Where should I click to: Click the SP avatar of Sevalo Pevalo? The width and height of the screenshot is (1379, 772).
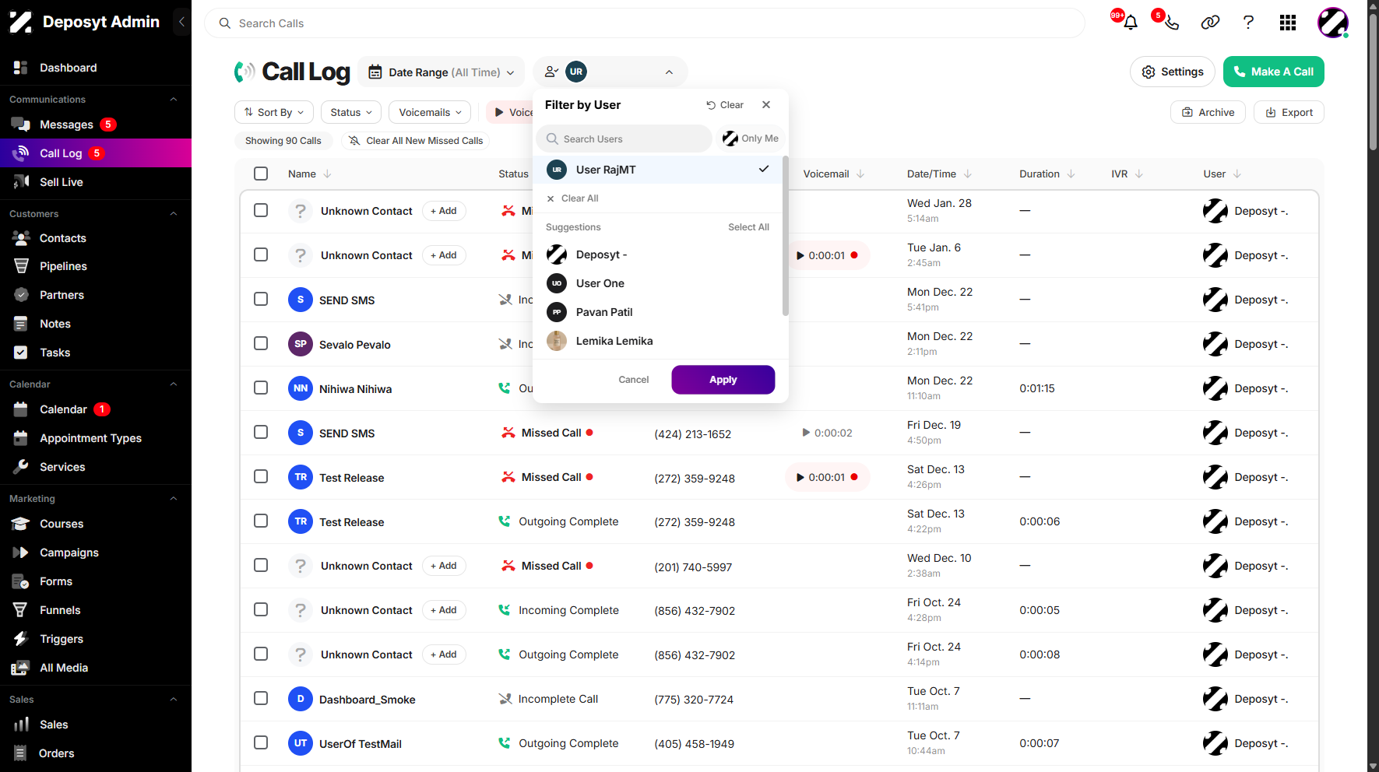[x=301, y=344]
